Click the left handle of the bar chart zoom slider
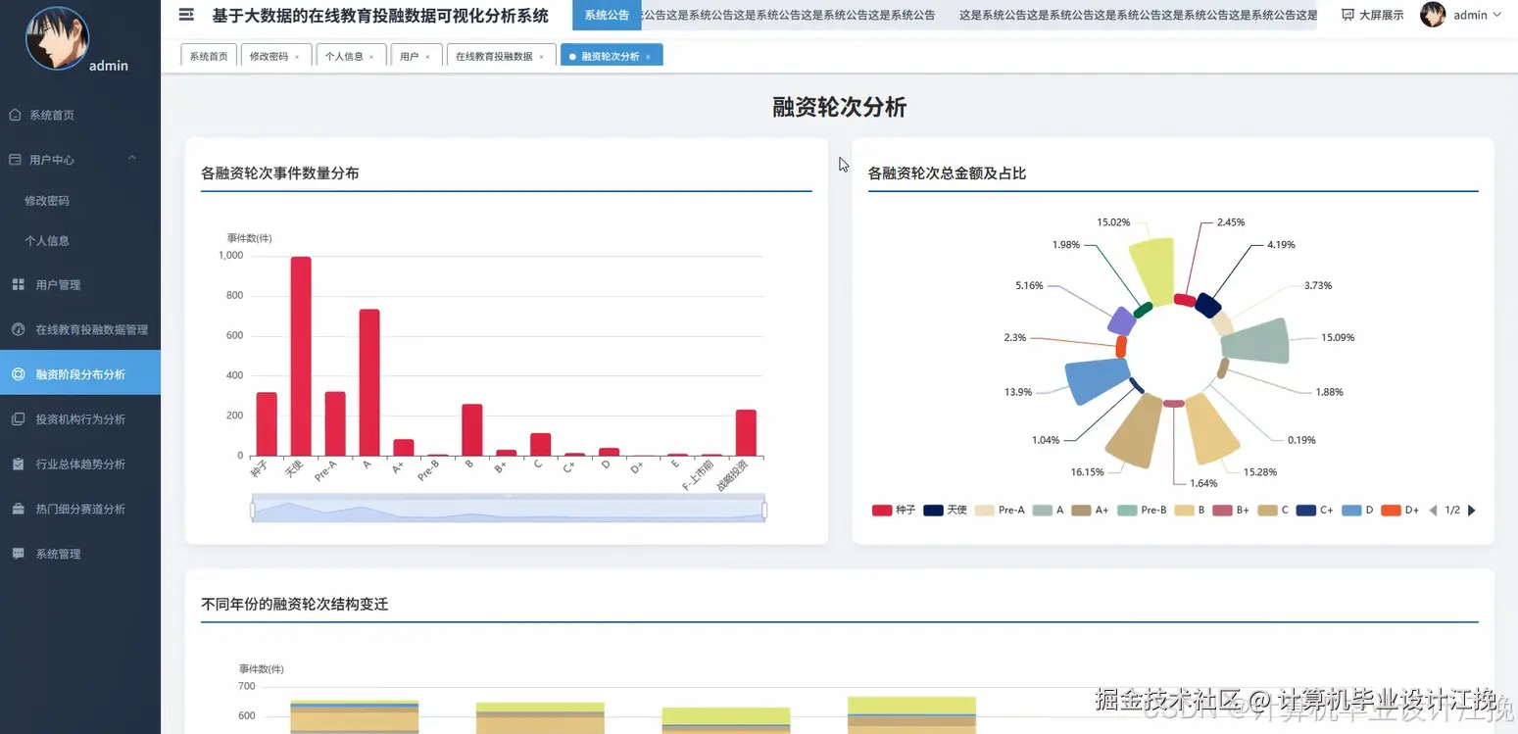The height and width of the screenshot is (734, 1518). click(x=253, y=511)
